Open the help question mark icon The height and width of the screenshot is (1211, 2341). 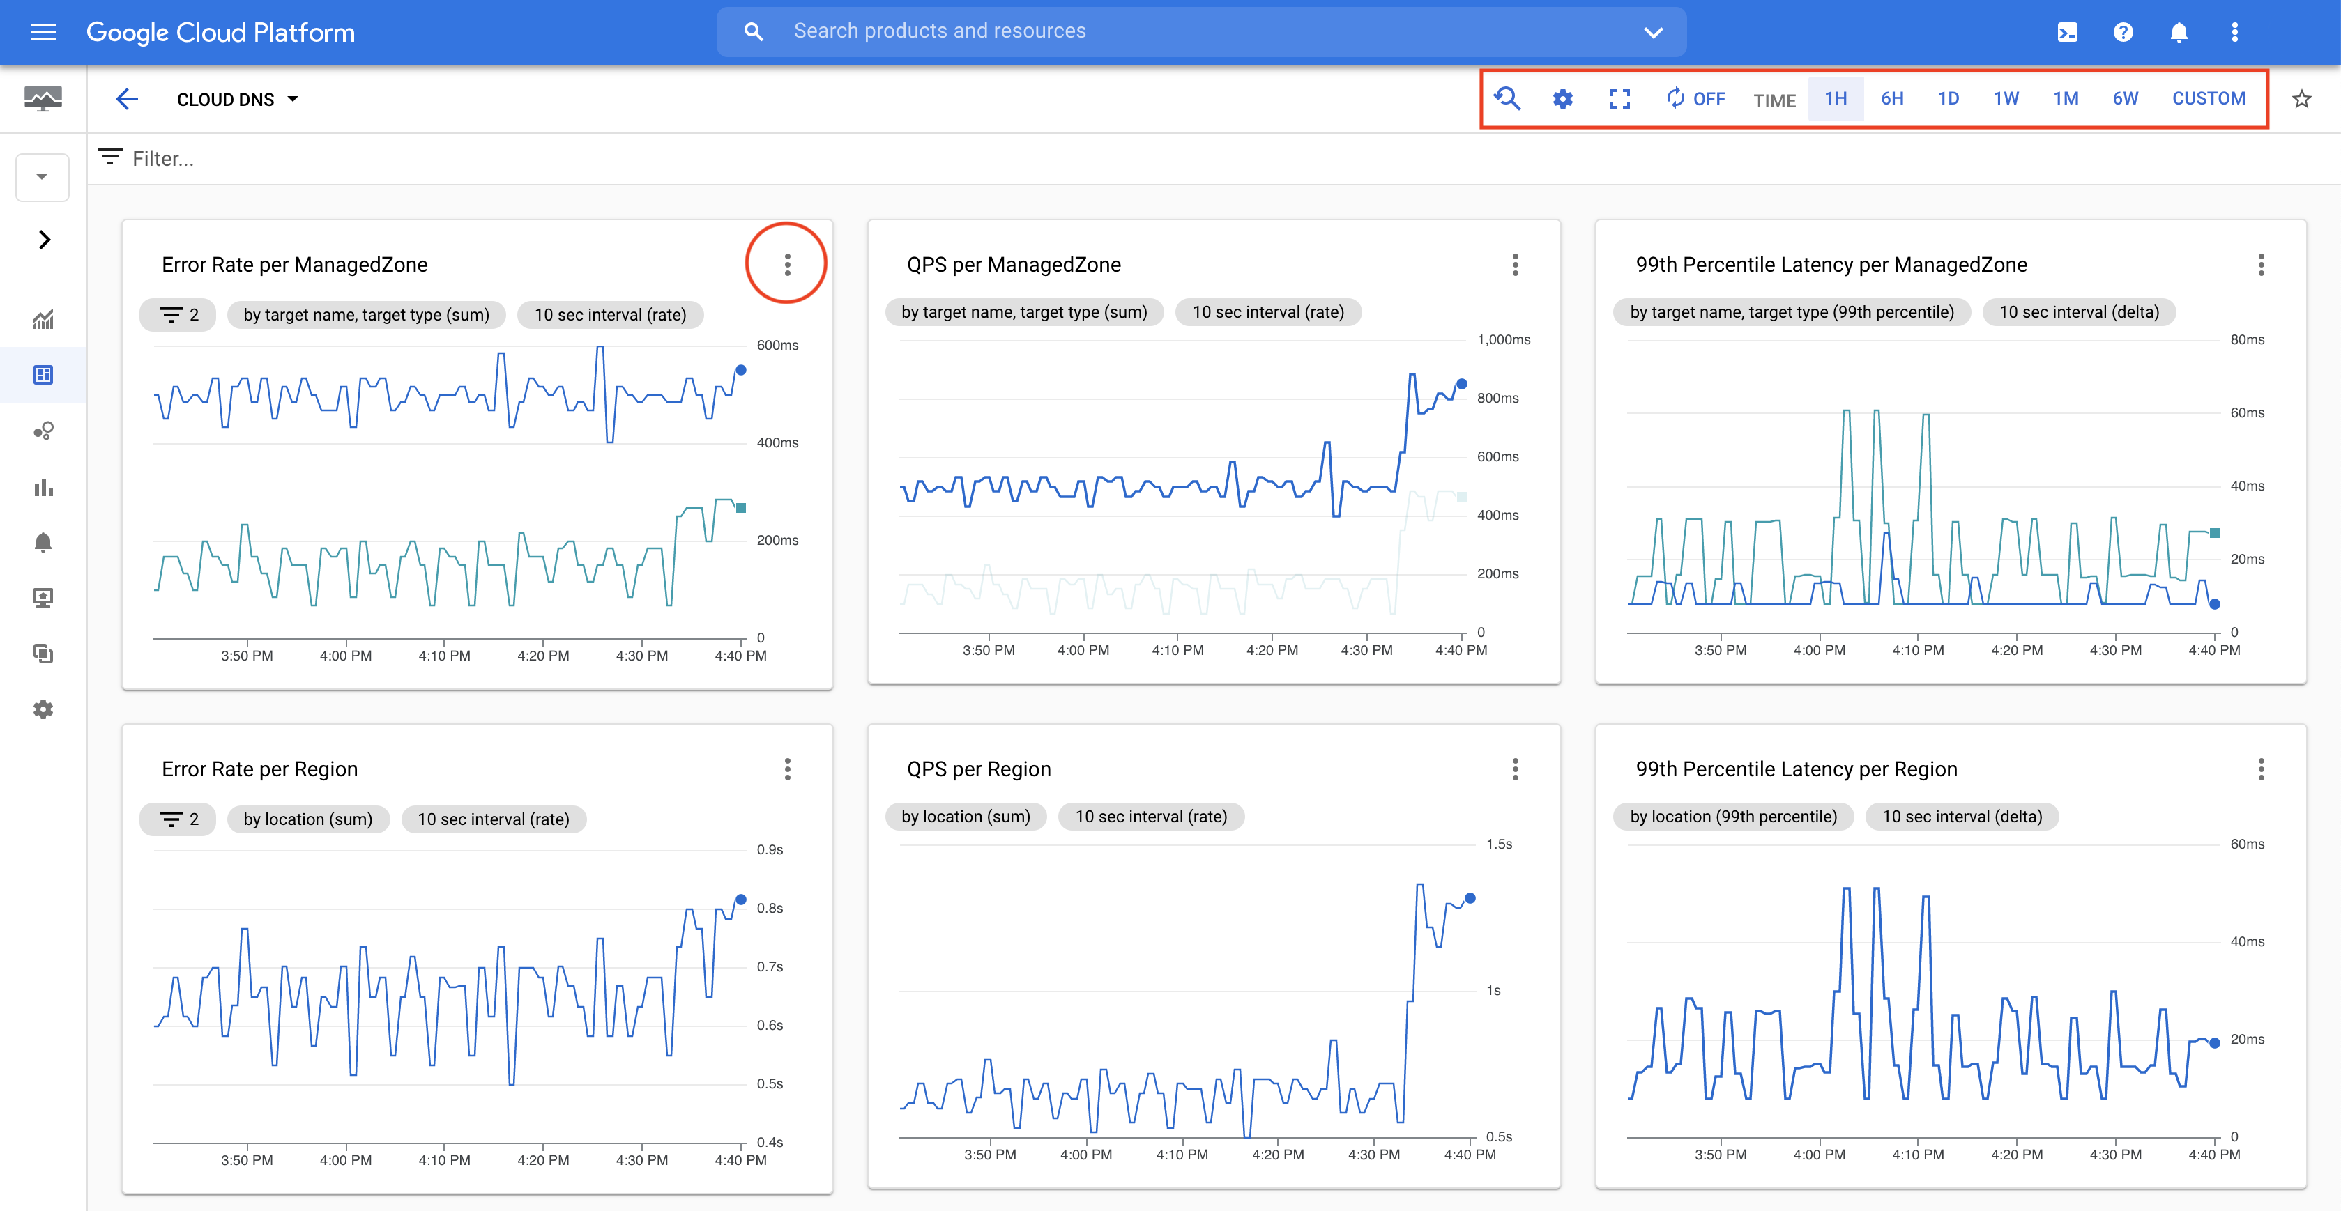[2123, 33]
